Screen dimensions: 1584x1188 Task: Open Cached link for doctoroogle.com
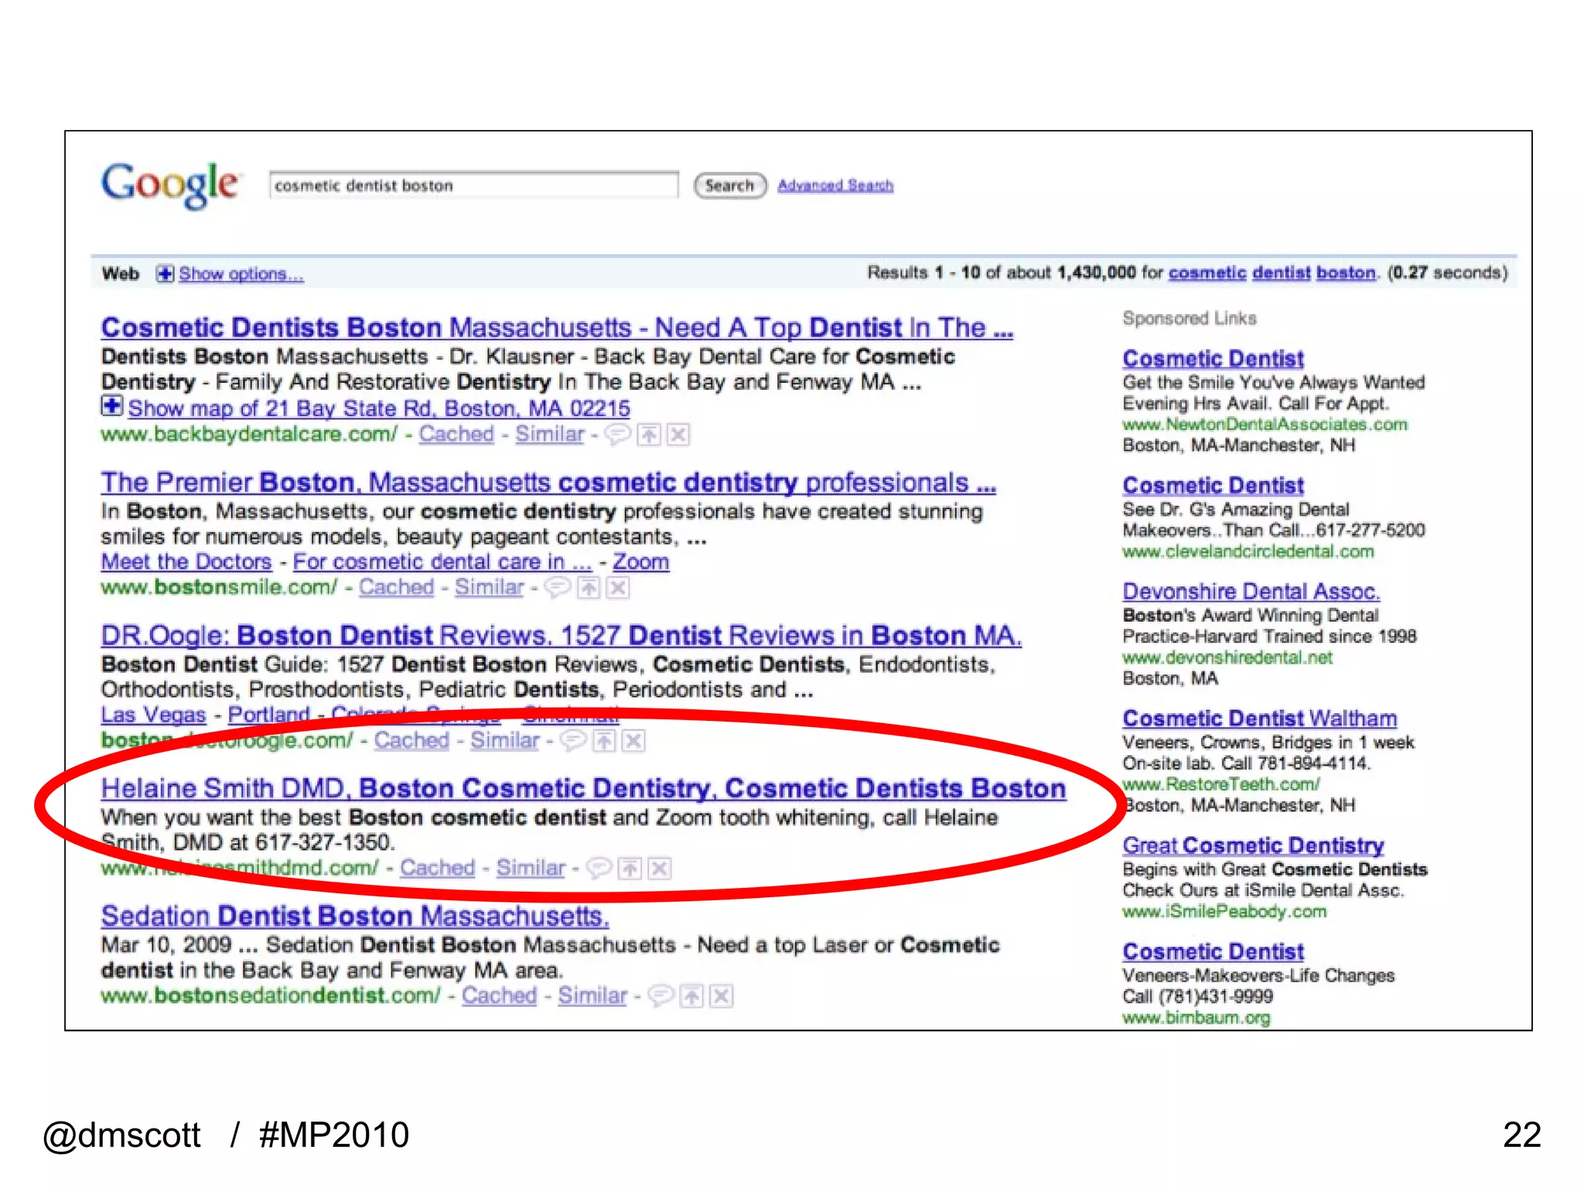(411, 740)
